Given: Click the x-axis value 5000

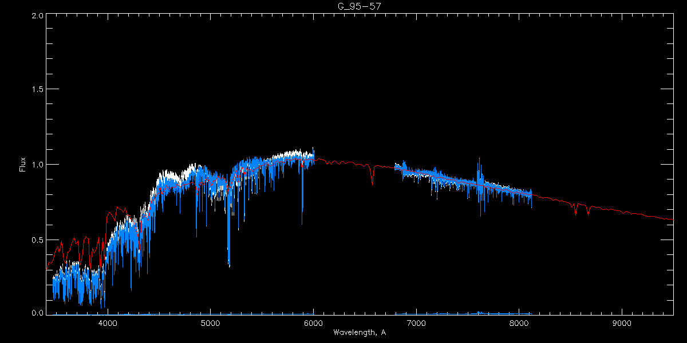Looking at the screenshot, I should pos(210,324).
